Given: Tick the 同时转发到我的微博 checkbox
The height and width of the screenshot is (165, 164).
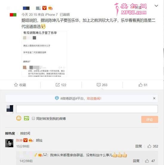Looking at the screenshot, I should click(33, 118).
